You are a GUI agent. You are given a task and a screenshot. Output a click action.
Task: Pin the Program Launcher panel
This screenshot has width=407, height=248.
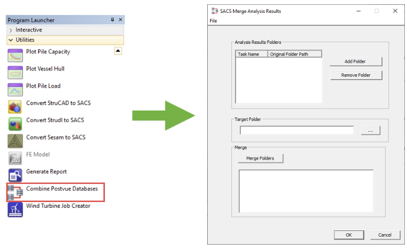click(x=112, y=20)
